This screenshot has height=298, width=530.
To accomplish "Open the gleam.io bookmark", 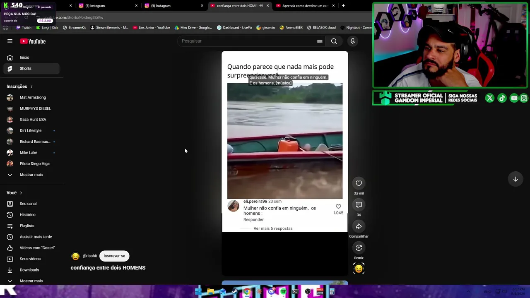I will (265, 28).
